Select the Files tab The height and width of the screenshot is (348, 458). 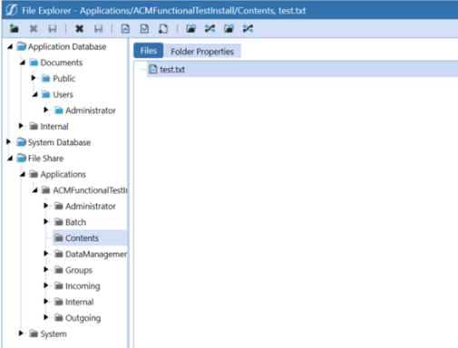(149, 51)
